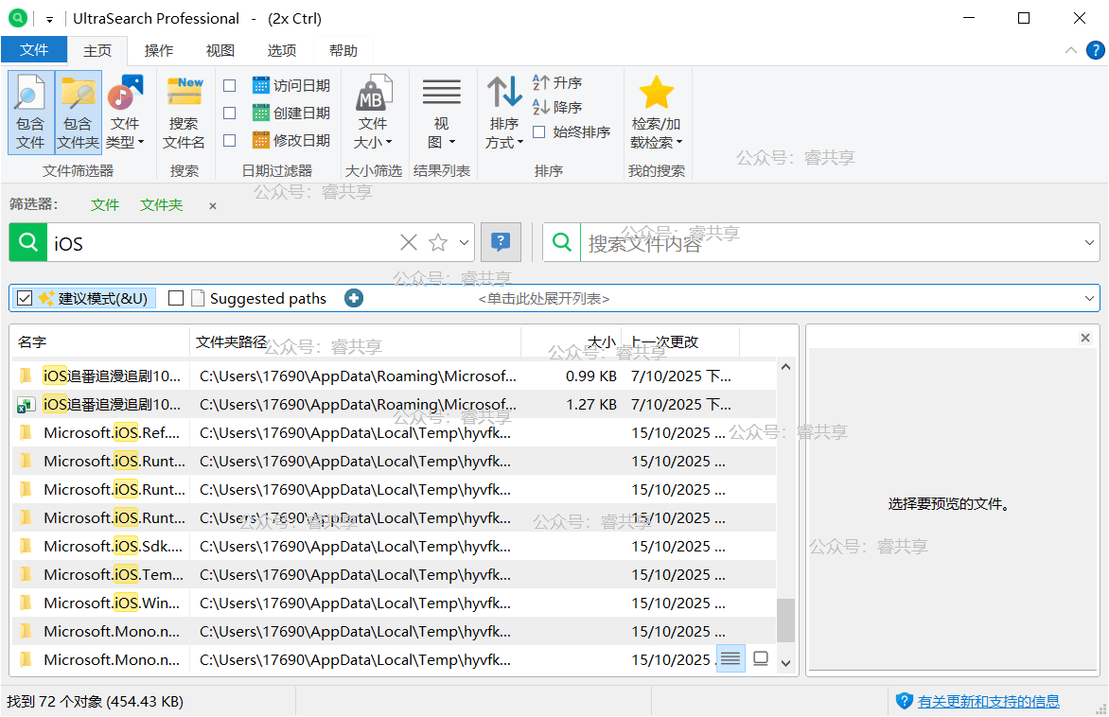Viewport: 1109px width, 717px height.
Task: Click the blue question mark search help button
Action: point(501,242)
